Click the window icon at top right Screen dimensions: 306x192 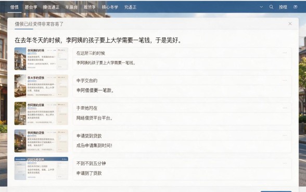(x=295, y=7)
